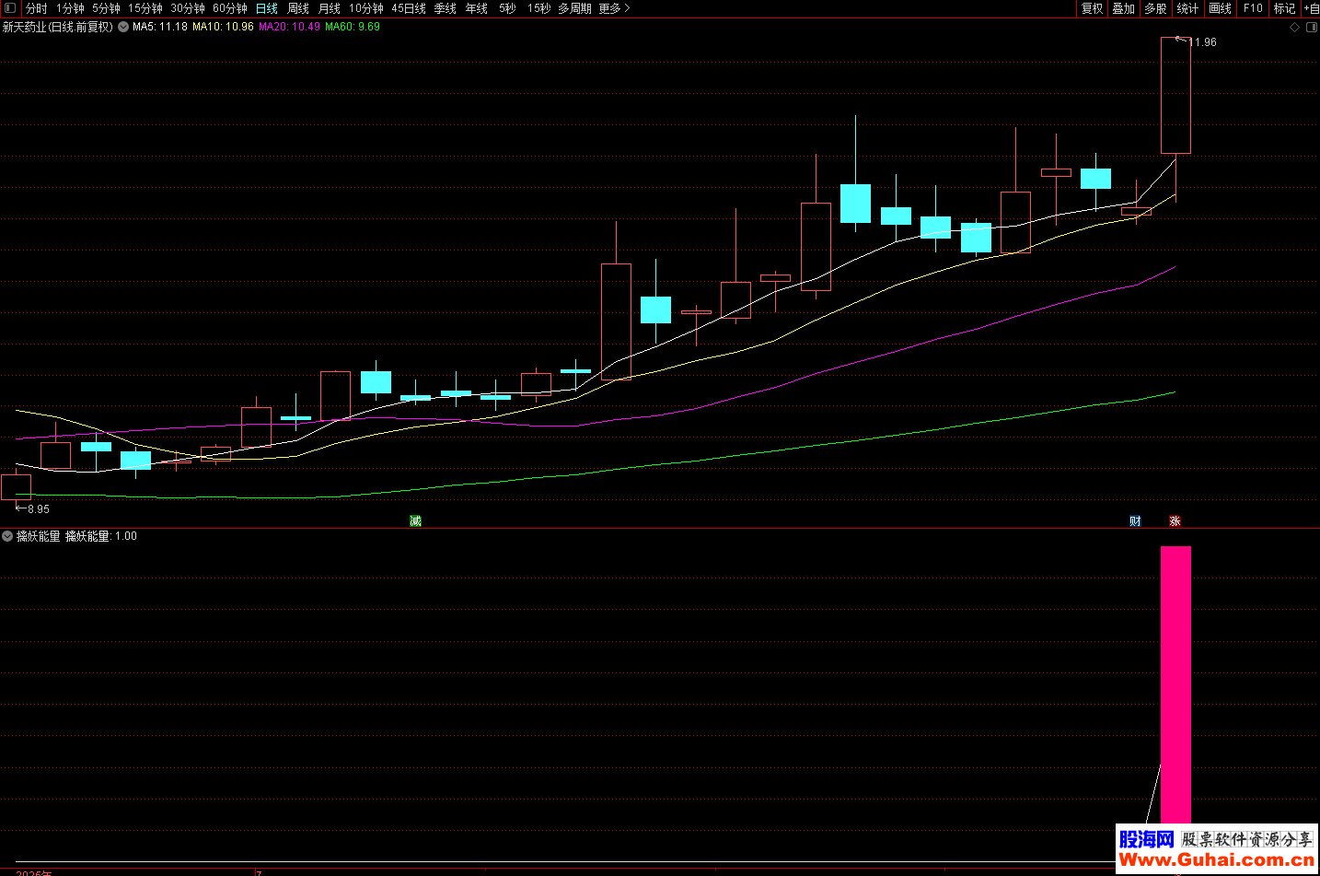
Task: Click the green 减 marker below chart
Action: (x=415, y=521)
